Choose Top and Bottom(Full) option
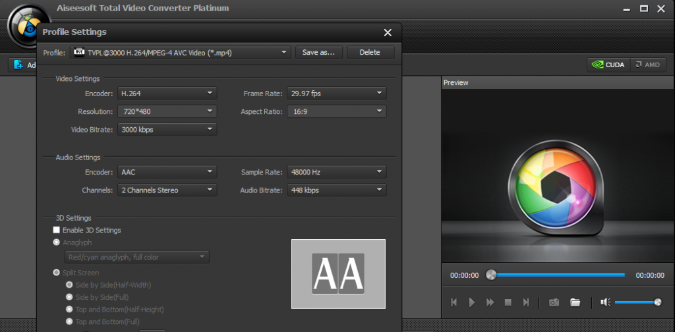This screenshot has width=675, height=332. [69, 321]
